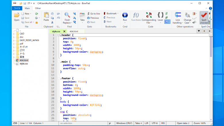
Task: Open the Bookmark dropdown arrow
Action: pos(118,13)
